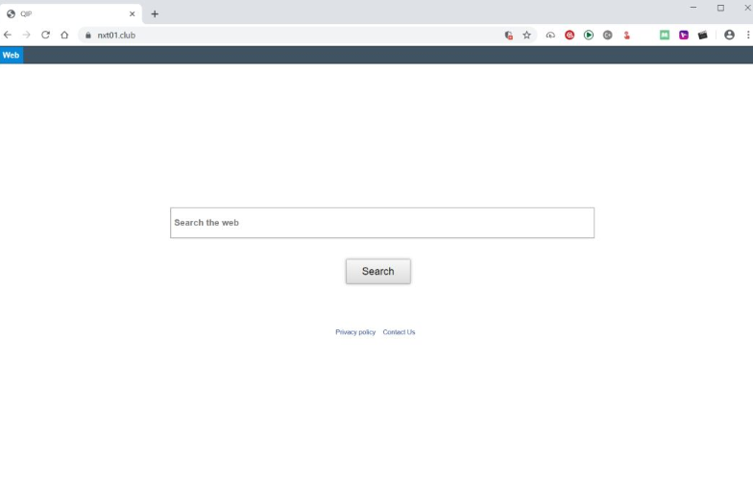View site info via the lock icon

coord(88,35)
